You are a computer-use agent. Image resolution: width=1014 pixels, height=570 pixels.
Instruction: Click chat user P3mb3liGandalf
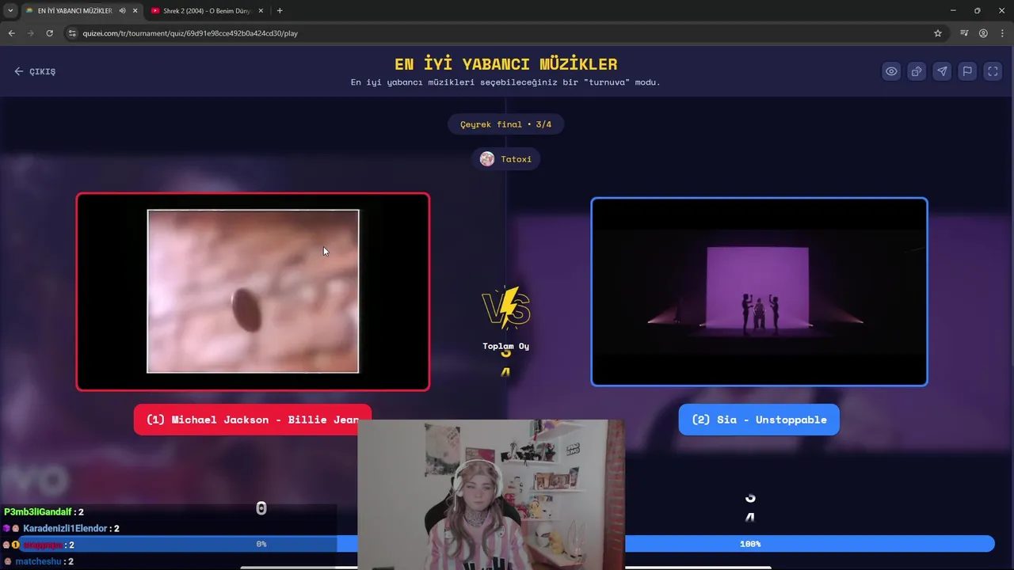click(x=38, y=512)
